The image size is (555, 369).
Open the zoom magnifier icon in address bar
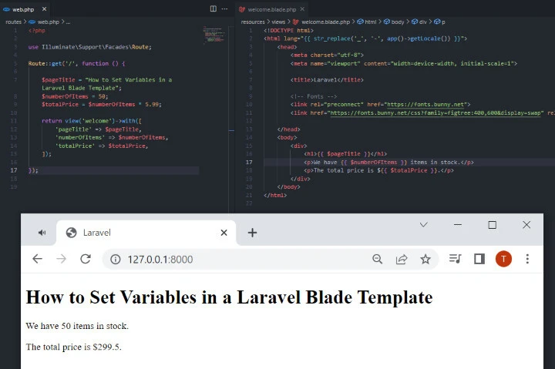tap(378, 259)
